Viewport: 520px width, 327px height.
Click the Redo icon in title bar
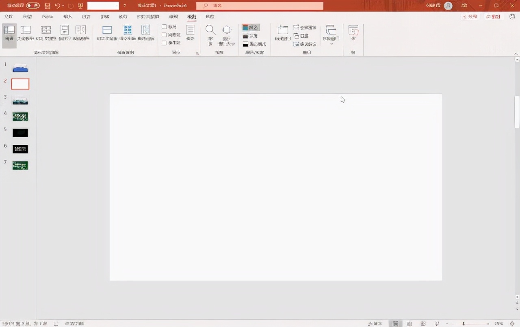click(71, 6)
